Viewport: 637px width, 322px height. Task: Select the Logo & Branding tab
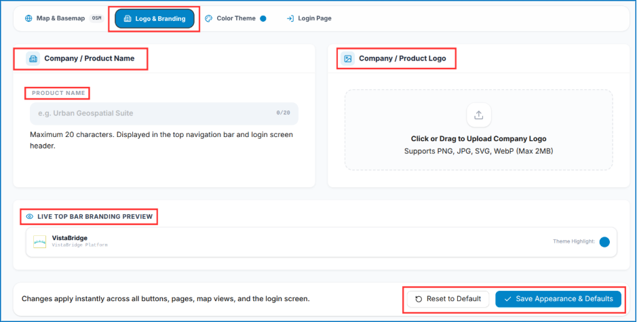155,19
